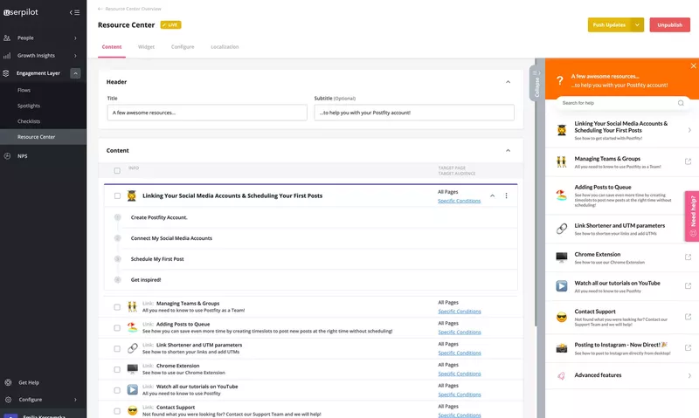Collapse the Linking Your Social Media Accounts module
Image resolution: width=699 pixels, height=418 pixels.
492,195
